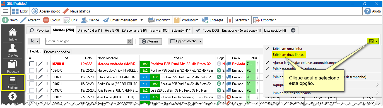Screen dimensions: 383x108
Task: Click Enviar mensagem
Action: point(120,20)
